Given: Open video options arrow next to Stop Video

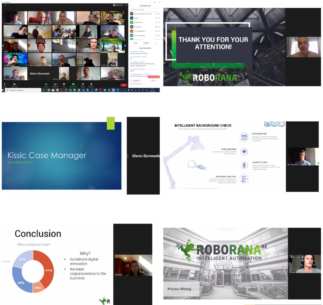Looking at the screenshot, I should pyautogui.click(x=18, y=84).
